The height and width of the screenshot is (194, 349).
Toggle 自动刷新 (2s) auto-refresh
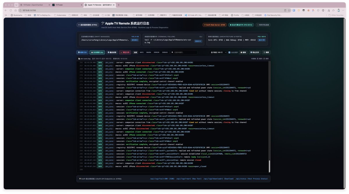[x=97, y=52]
